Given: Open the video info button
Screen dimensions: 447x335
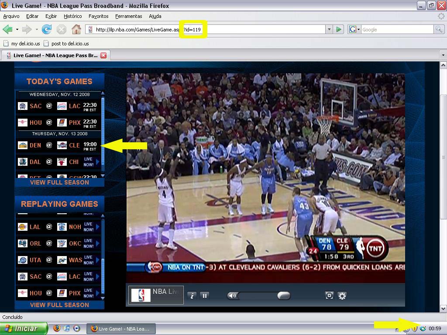Looking at the screenshot, I should (192, 296).
